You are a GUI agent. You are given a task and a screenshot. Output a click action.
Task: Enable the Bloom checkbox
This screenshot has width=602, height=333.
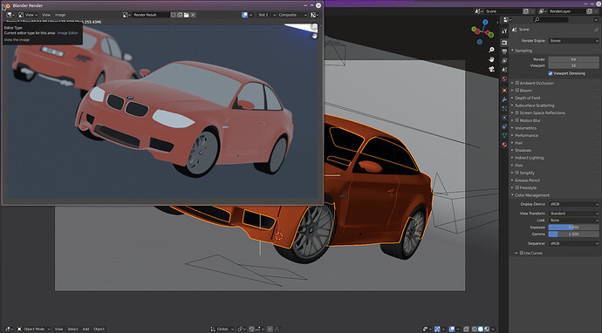coord(517,91)
